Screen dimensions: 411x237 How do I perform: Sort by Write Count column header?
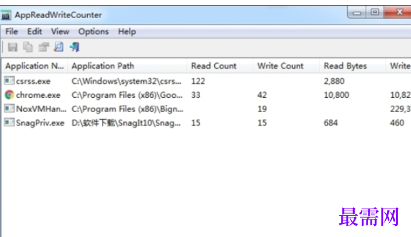coord(286,66)
